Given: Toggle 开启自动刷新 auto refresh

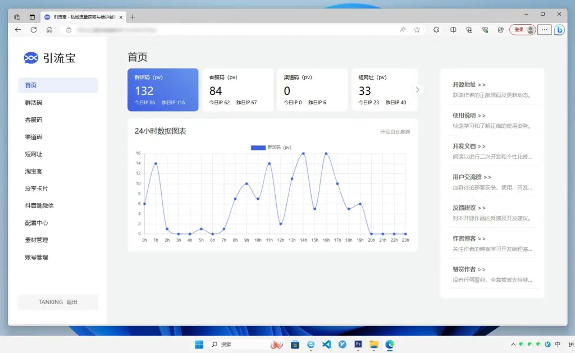Looking at the screenshot, I should pyautogui.click(x=395, y=132).
